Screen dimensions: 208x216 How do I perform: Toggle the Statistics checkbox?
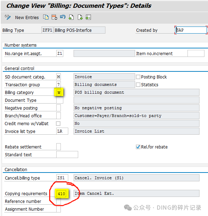138,84
